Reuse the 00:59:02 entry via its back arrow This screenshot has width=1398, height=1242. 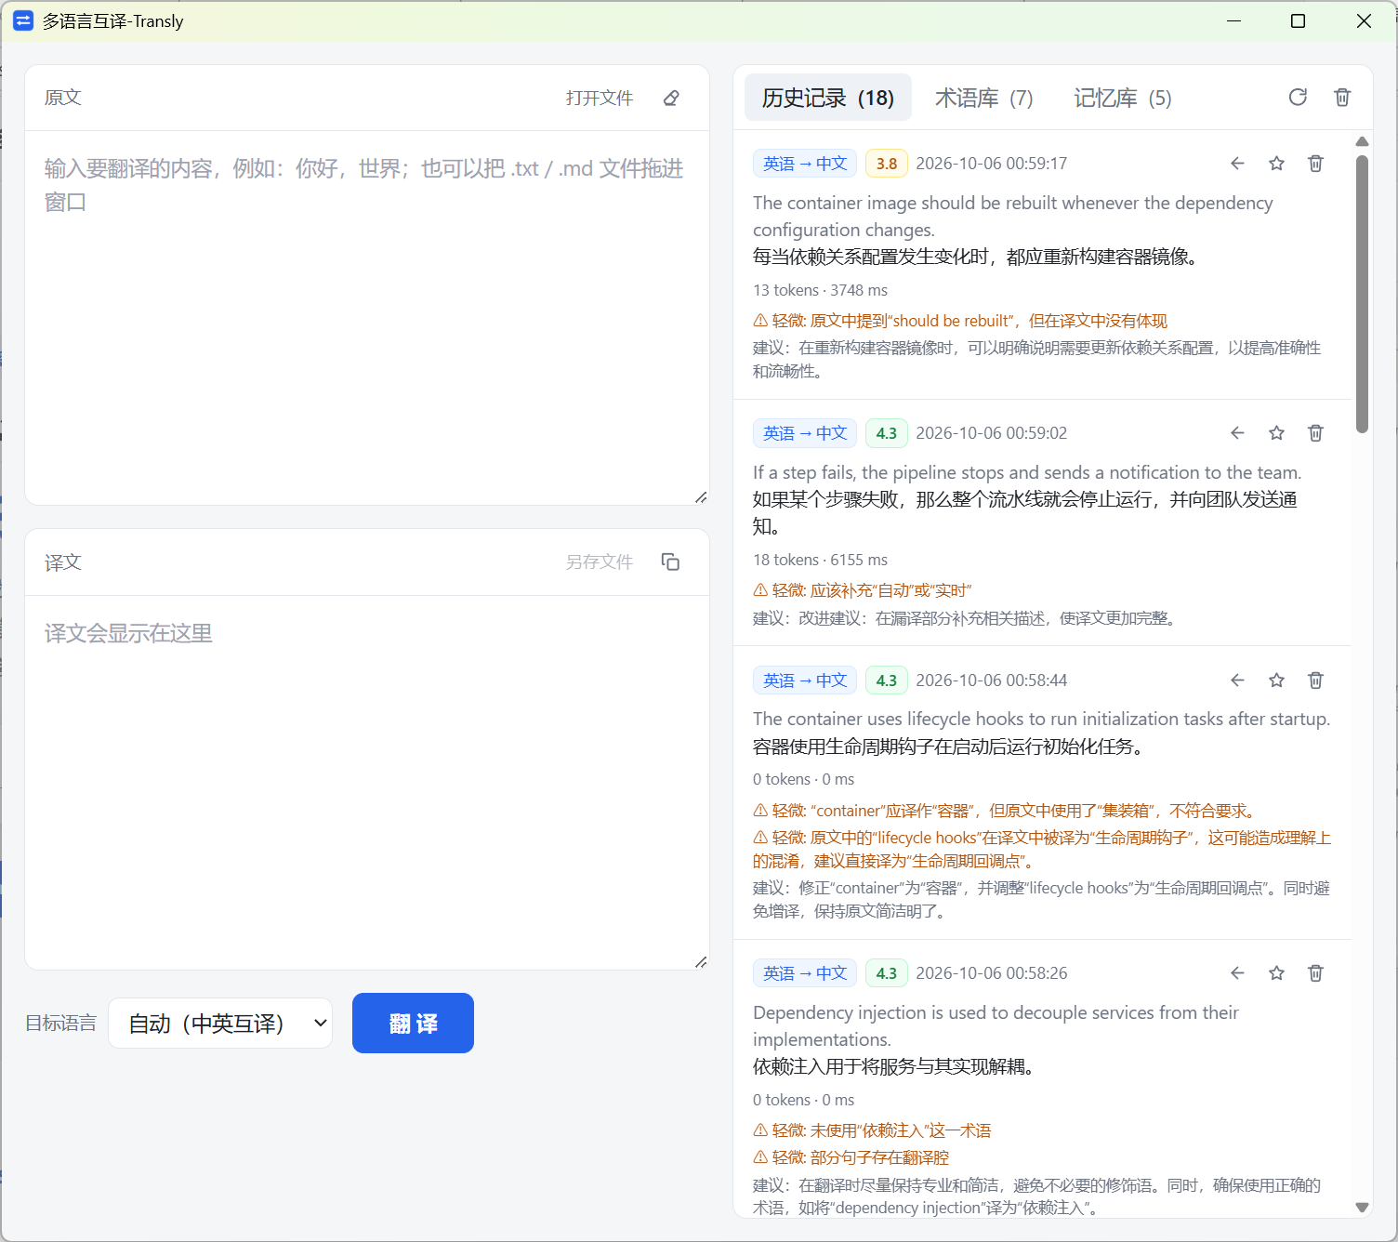tap(1237, 433)
